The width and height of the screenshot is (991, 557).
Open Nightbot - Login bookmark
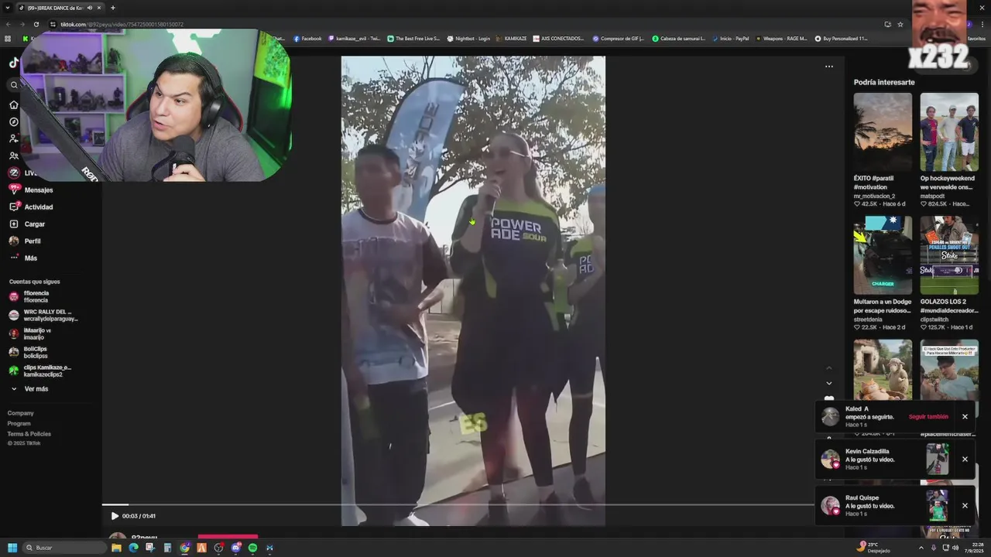point(468,39)
